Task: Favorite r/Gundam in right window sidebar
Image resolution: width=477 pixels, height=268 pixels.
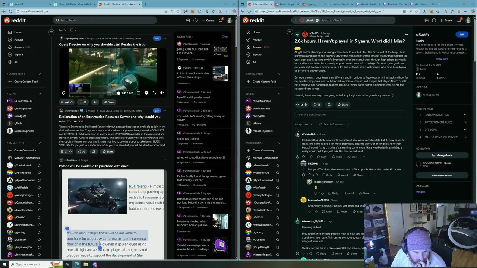Action: click(277, 240)
